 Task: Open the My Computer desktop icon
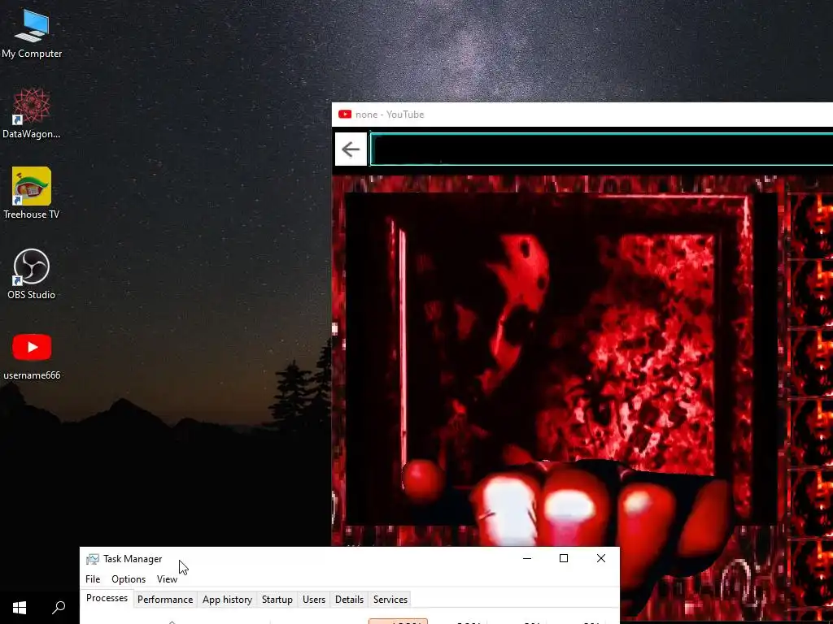(x=32, y=32)
